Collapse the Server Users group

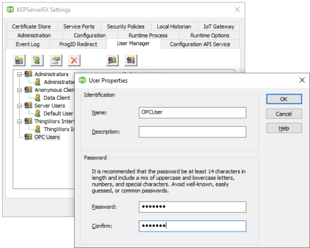point(19,106)
